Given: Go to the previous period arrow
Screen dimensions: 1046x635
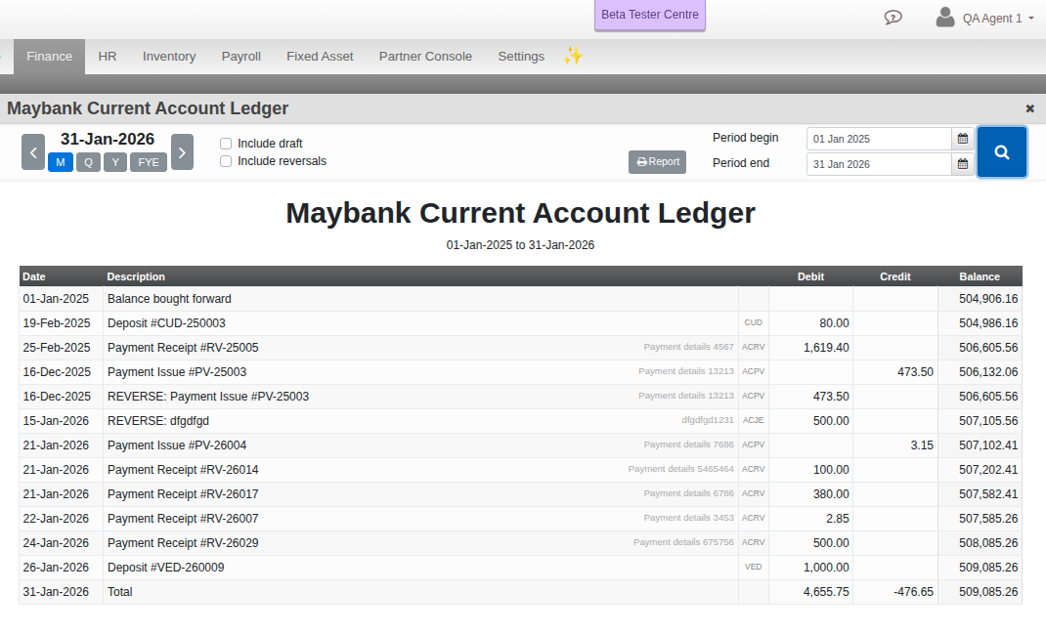Looking at the screenshot, I should [x=32, y=152].
